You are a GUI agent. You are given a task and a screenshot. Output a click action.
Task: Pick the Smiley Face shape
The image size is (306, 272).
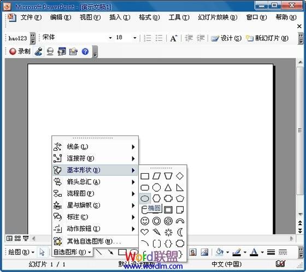point(145,221)
